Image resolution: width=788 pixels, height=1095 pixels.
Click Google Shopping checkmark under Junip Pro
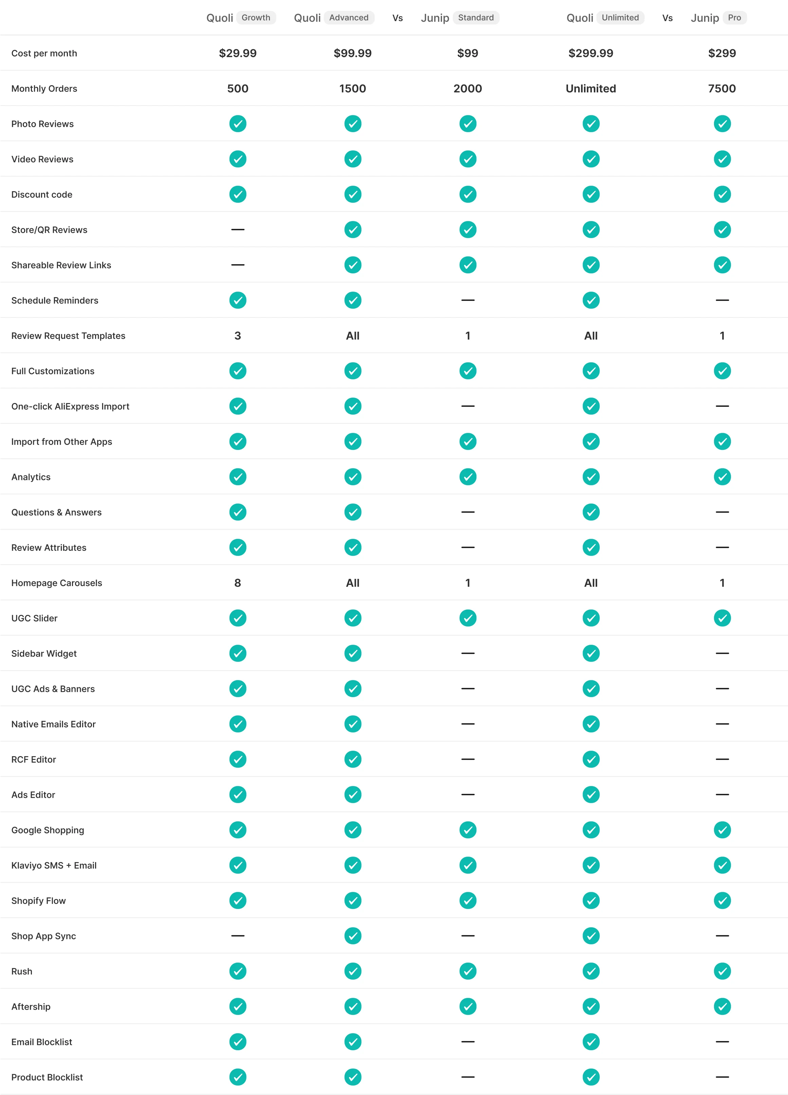(x=722, y=830)
